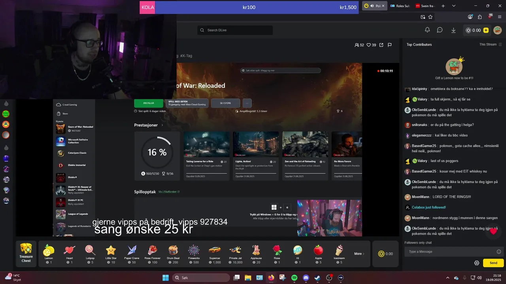Image resolution: width=506 pixels, height=284 pixels.
Task: Open the browser hamburger menu
Action: click(x=499, y=17)
